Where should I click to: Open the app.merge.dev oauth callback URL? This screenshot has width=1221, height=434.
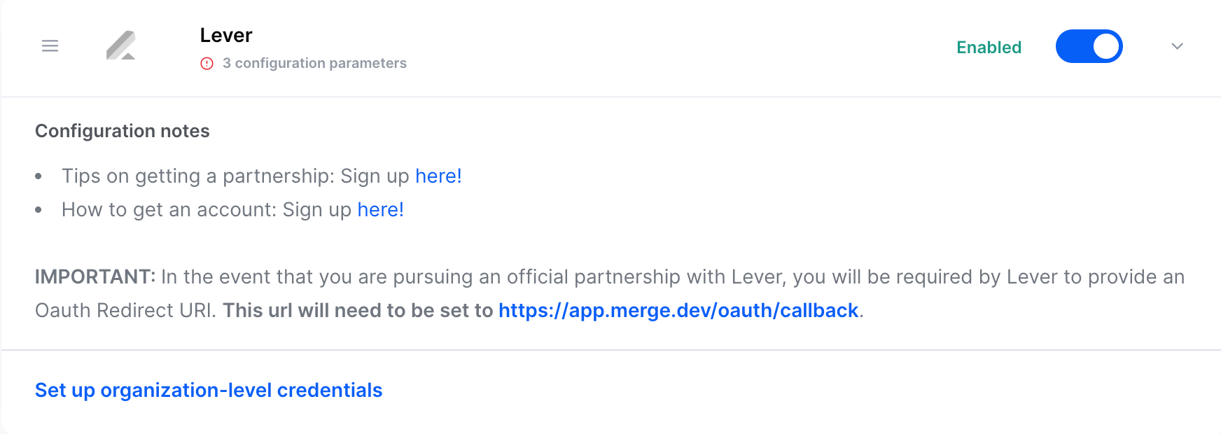678,310
